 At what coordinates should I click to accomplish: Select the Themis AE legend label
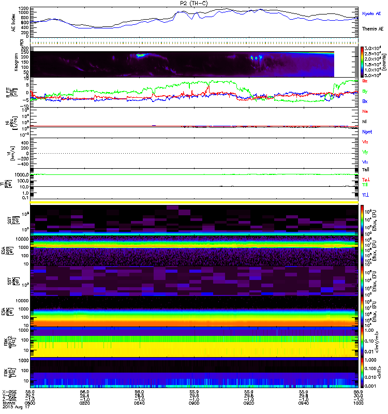pyautogui.click(x=372, y=29)
